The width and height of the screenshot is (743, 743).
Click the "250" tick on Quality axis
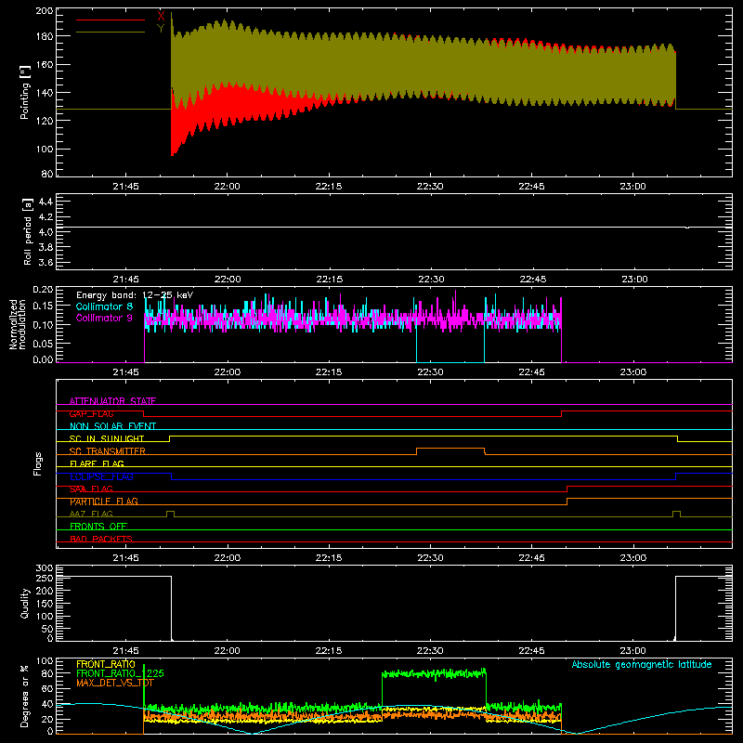[x=45, y=578]
